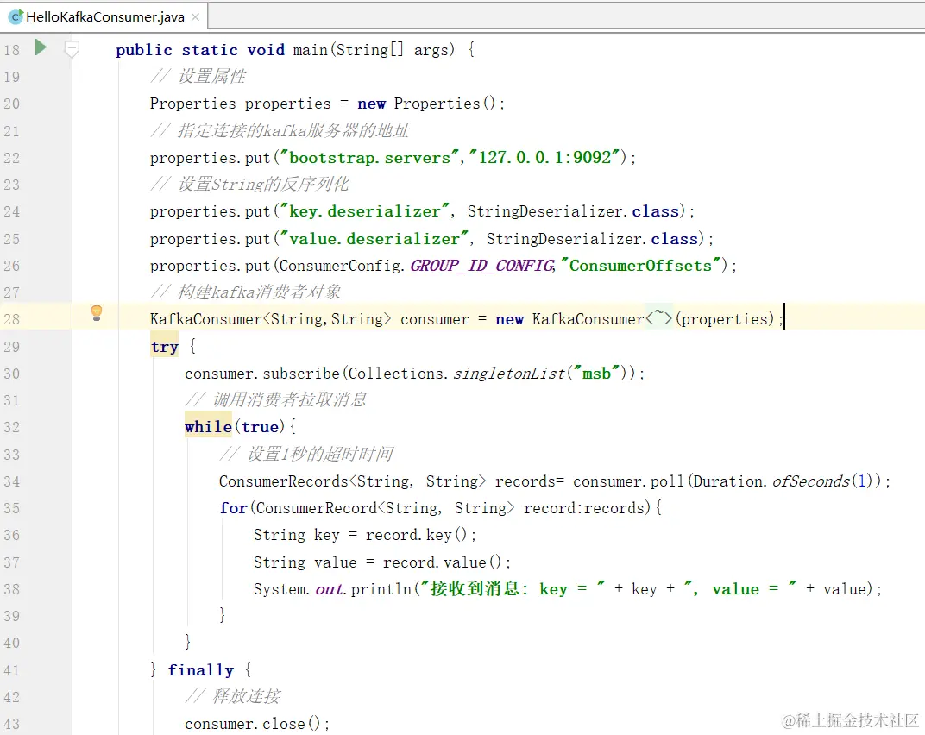
Task: Click the kafka server address comment
Action: pyautogui.click(x=280, y=130)
